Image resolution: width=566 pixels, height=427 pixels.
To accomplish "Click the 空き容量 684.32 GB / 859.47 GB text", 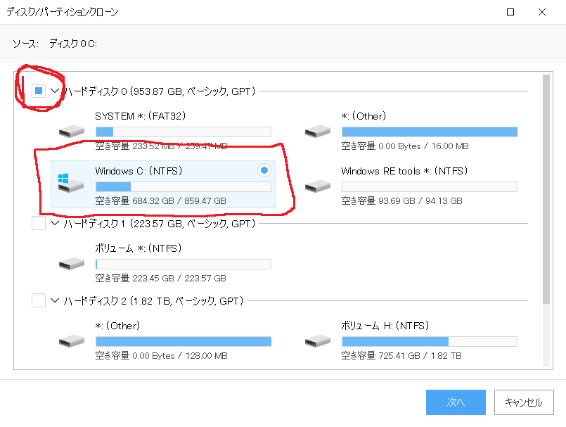I will tap(160, 201).
